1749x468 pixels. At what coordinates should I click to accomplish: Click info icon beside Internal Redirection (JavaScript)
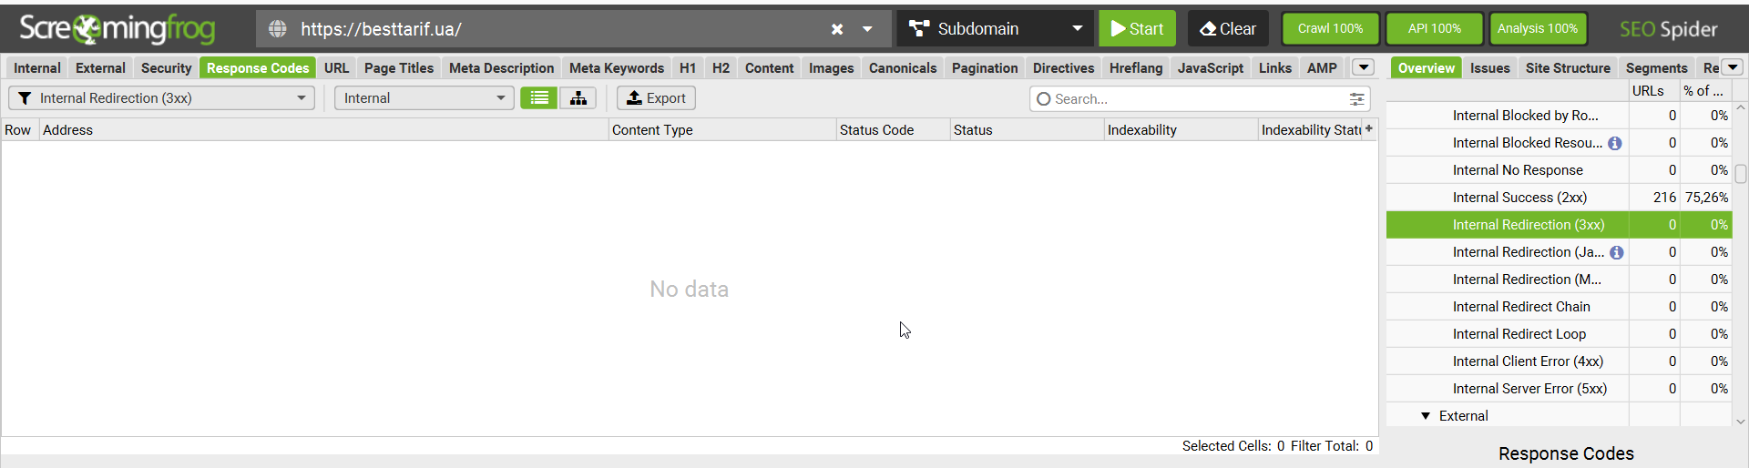[1616, 252]
